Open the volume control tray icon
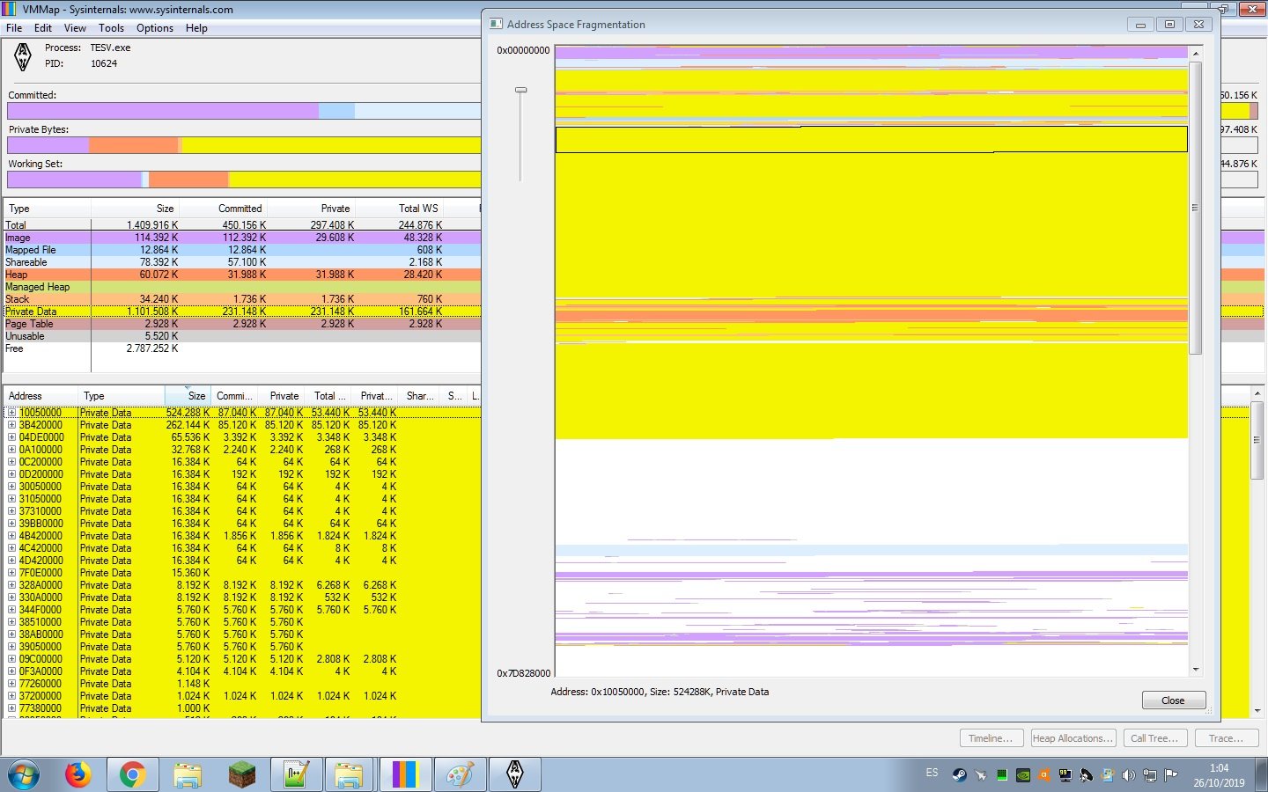 coord(1129,775)
